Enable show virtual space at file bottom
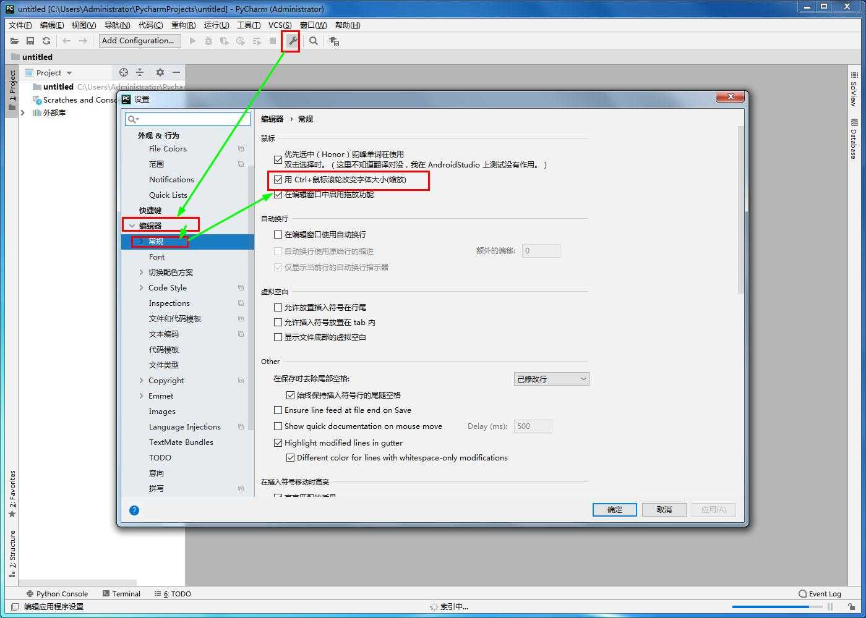 278,337
